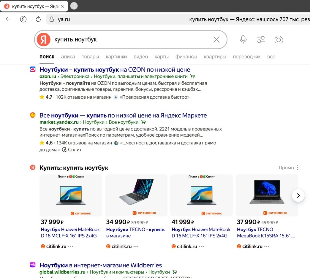310x278 pixels.
Task: Go to the "карты" tab
Action: click(x=162, y=57)
